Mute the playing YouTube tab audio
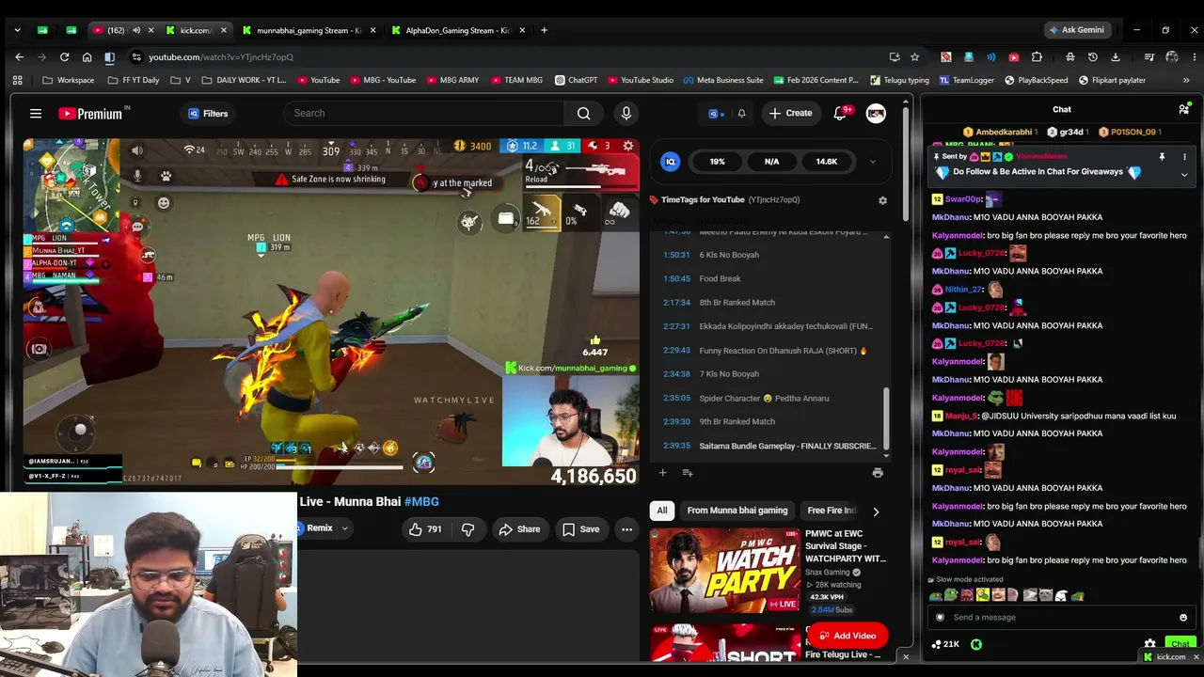 tap(136, 30)
